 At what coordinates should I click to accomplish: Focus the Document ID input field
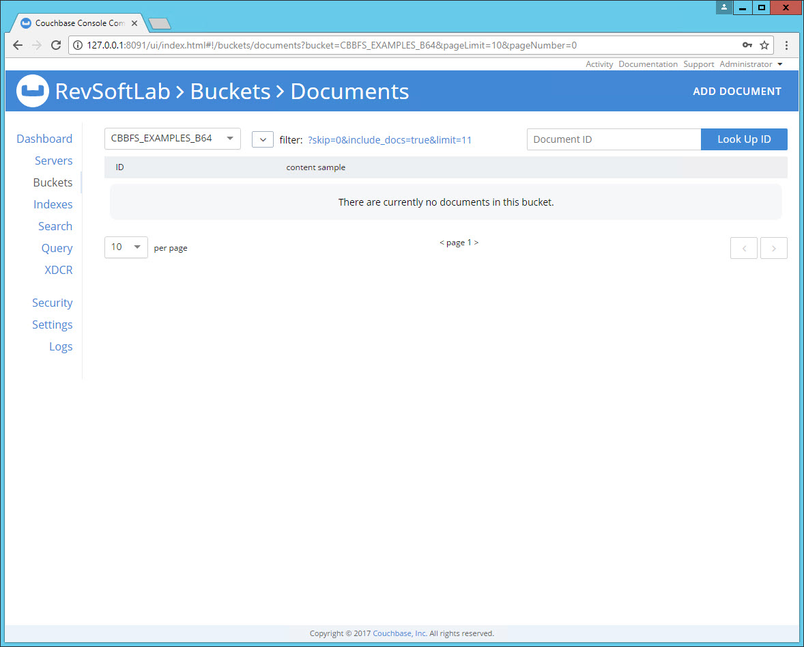point(614,139)
